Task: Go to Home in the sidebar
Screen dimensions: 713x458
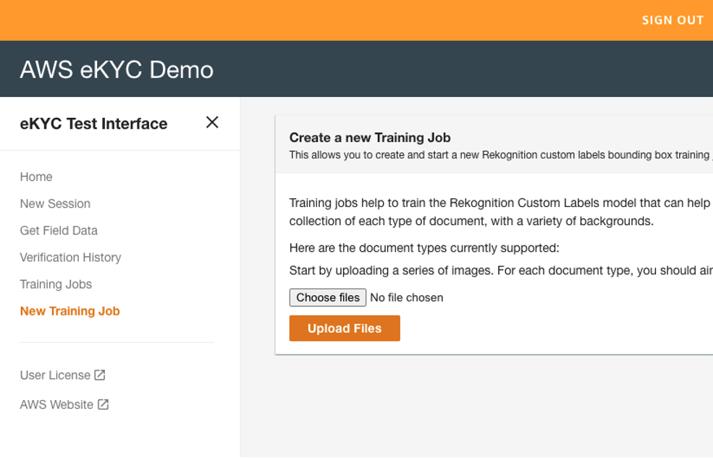Action: pos(36,177)
